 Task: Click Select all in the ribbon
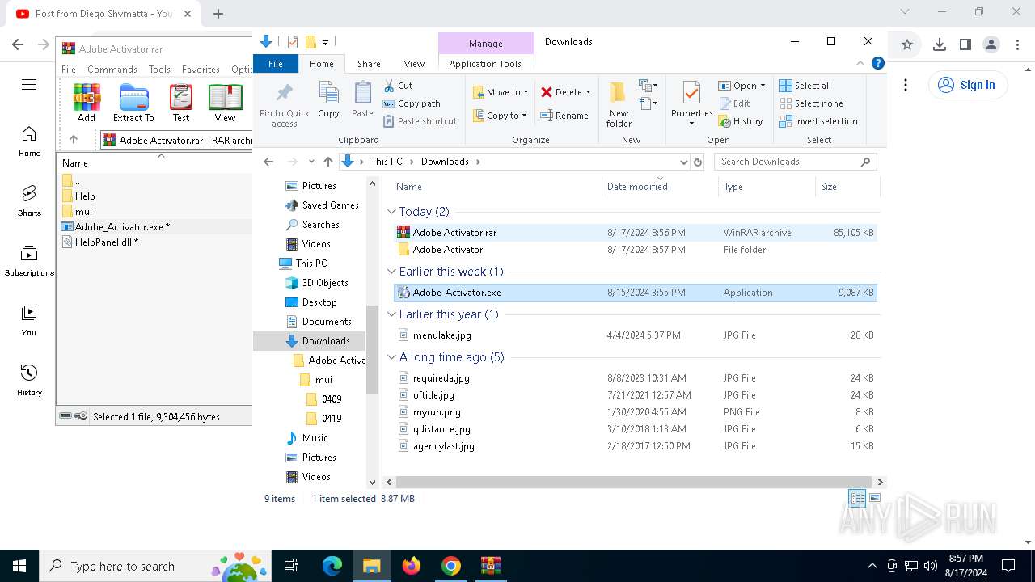pyautogui.click(x=805, y=86)
